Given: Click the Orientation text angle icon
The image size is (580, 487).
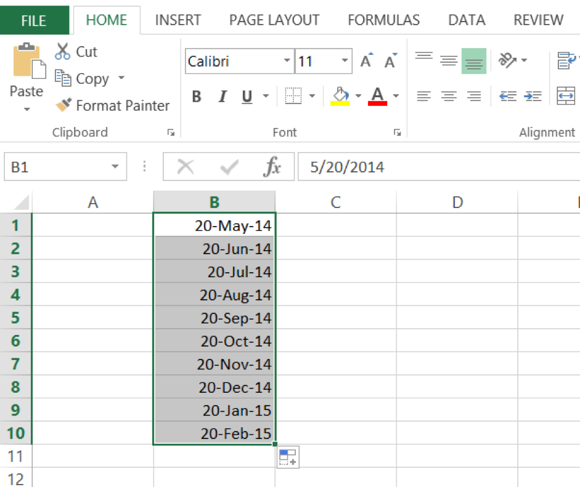Looking at the screenshot, I should [507, 60].
